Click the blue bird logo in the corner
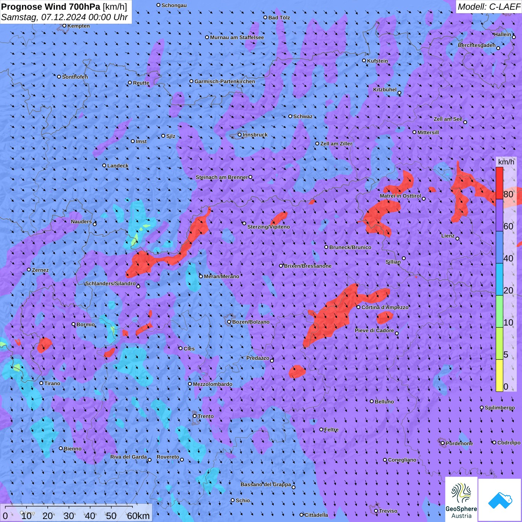Image resolution: width=522 pixels, height=522 pixels. 500,500
